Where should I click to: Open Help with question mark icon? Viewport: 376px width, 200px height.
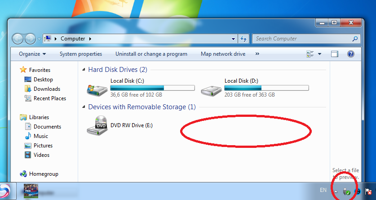[350, 54]
